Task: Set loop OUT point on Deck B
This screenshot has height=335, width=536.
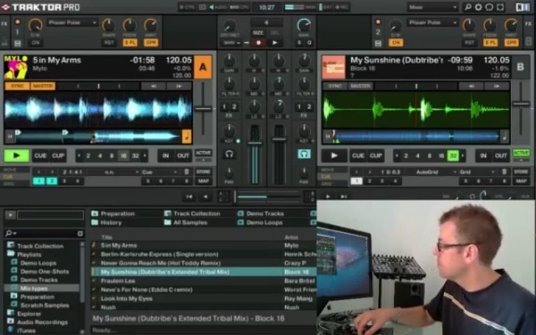Action: pos(501,156)
